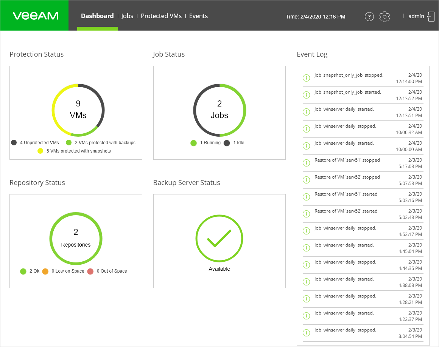Viewport: 439px width, 347px height.
Task: Click the orange Low on Space legend dot
Action: (45, 271)
